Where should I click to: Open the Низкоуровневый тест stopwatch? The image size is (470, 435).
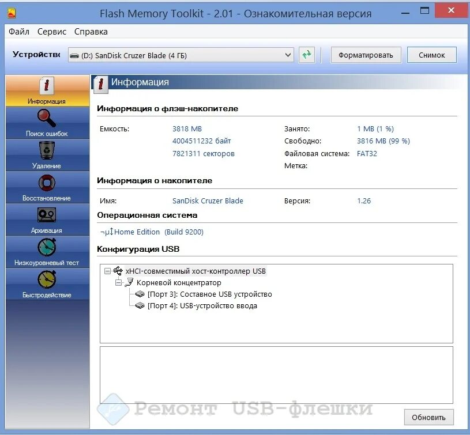pos(47,252)
